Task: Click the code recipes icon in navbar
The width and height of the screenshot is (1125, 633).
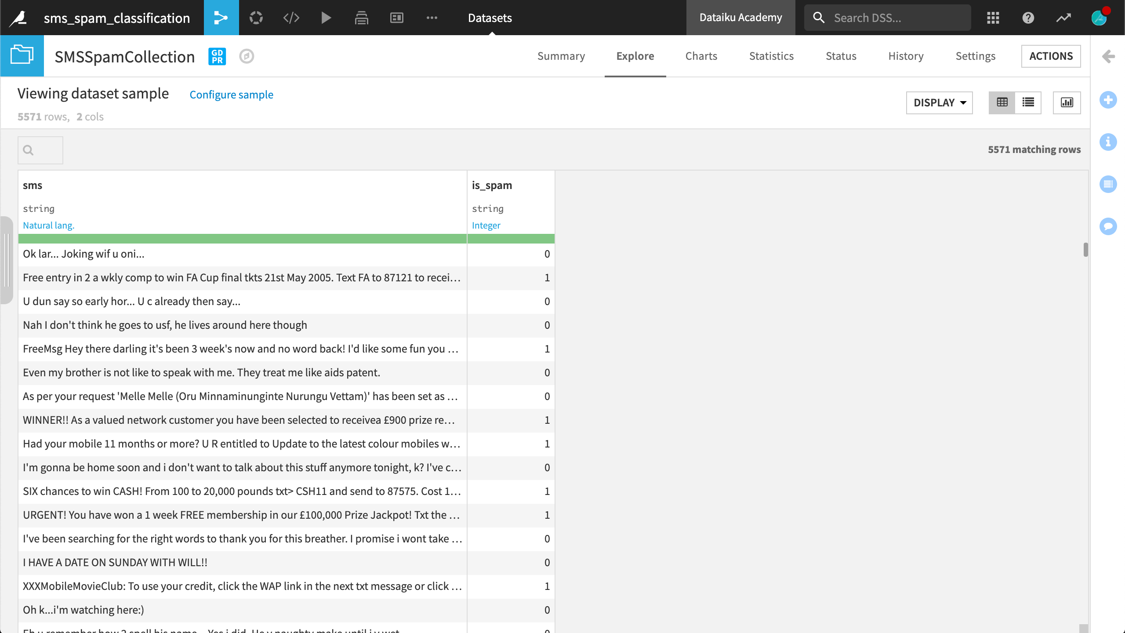Action: coord(291,18)
